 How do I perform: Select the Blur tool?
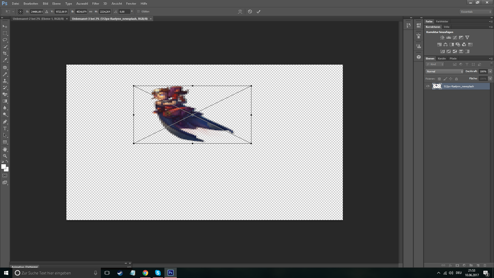(x=5, y=108)
